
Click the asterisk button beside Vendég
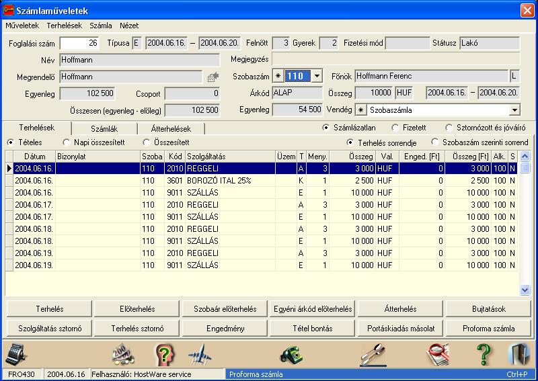click(360, 110)
